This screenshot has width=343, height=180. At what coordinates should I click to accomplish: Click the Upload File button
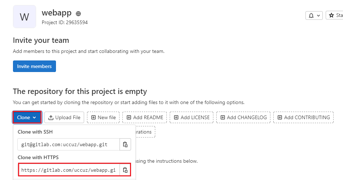point(64,117)
